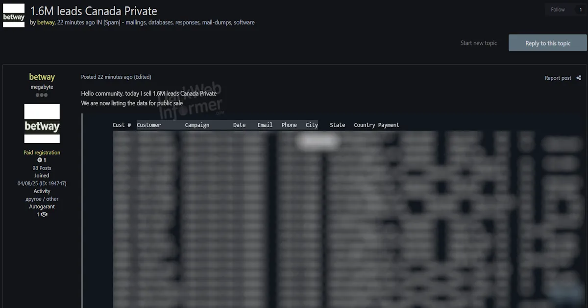Click the 98 Posts count
This screenshot has width=588, height=308.
(x=42, y=168)
